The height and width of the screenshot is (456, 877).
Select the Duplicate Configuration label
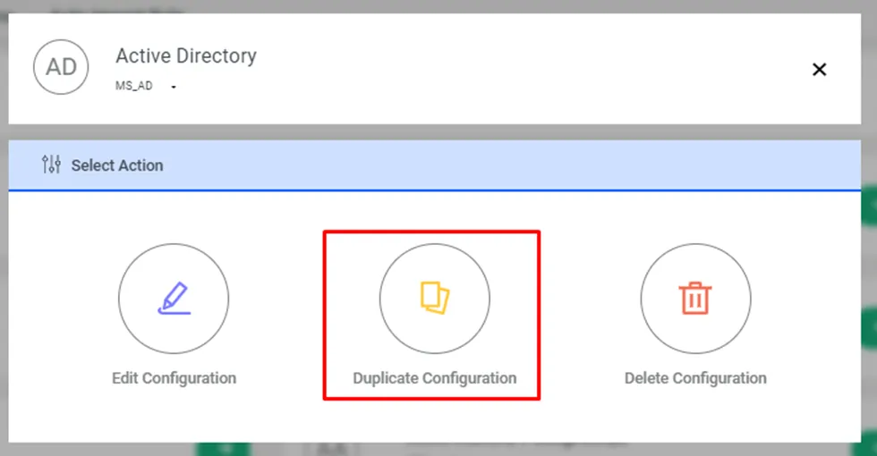pos(435,378)
